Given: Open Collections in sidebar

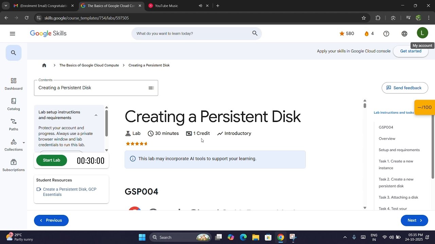Looking at the screenshot, I should (x=14, y=145).
